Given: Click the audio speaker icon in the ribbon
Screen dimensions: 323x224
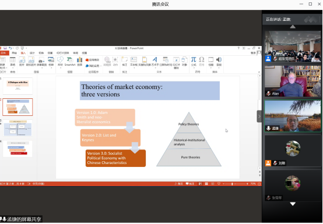Looking at the screenshot, I should pyautogui.click(x=219, y=61).
